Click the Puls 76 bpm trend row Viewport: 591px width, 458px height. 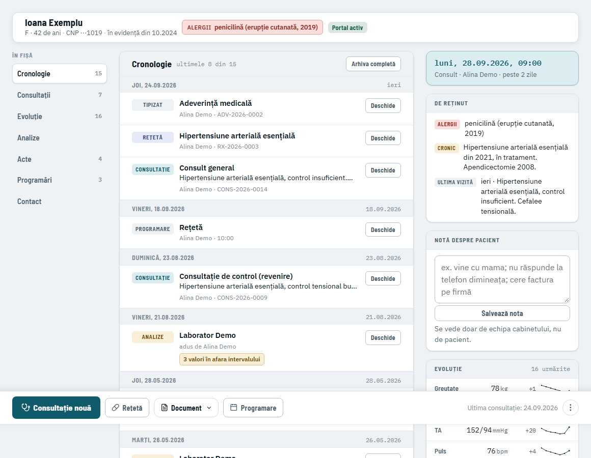502,451
